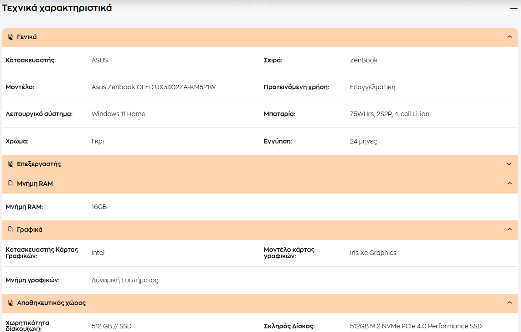Click the Χρώμα: label
Viewport: 521px width, 332px height.
(17, 141)
